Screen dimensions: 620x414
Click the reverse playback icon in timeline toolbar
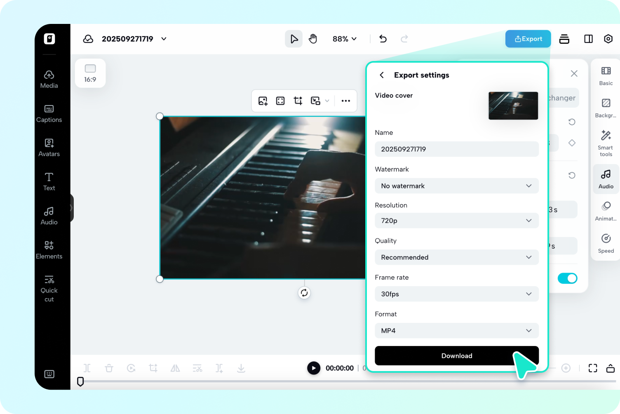coord(131,368)
